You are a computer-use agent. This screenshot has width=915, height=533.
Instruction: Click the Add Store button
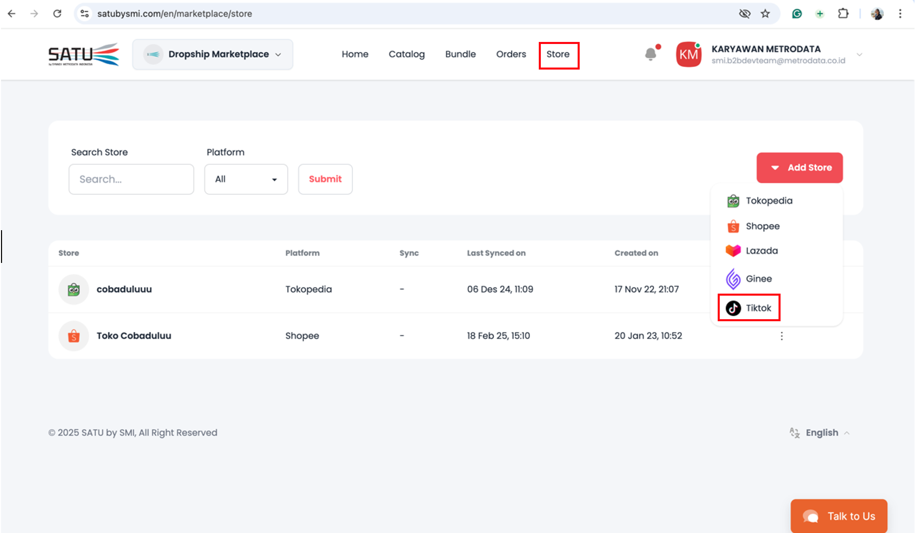(x=799, y=168)
